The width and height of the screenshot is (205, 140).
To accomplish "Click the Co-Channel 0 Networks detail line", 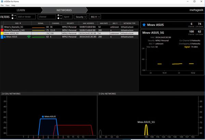I will [x=190, y=41].
